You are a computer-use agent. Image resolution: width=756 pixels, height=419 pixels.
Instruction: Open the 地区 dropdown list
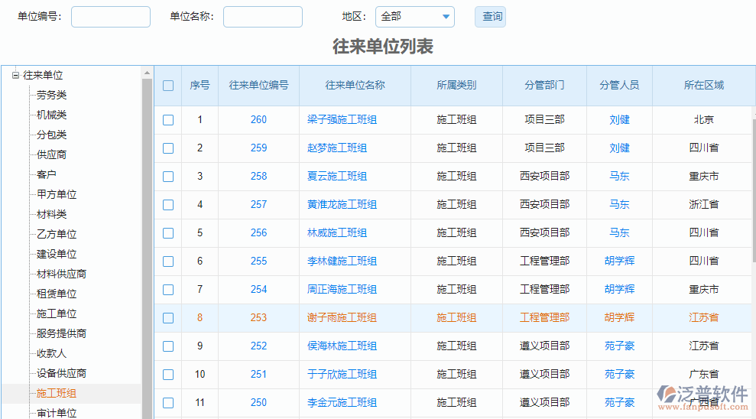(x=446, y=17)
